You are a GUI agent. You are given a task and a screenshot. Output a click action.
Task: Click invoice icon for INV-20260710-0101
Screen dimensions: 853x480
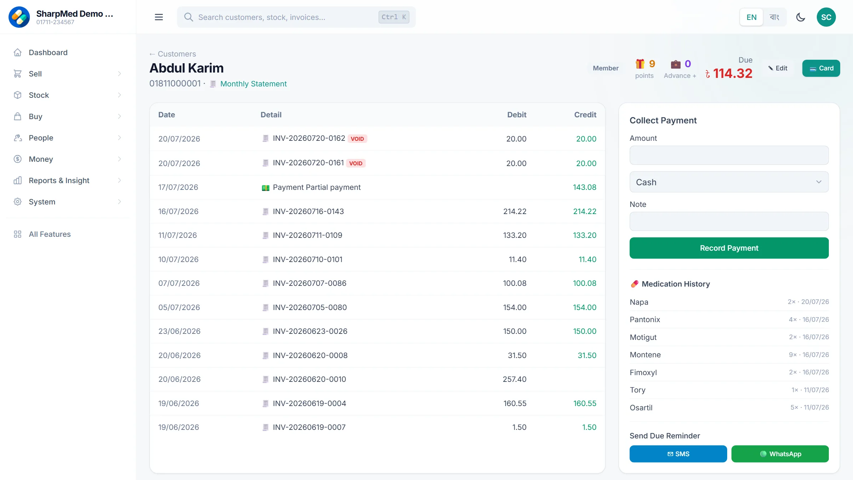265,260
